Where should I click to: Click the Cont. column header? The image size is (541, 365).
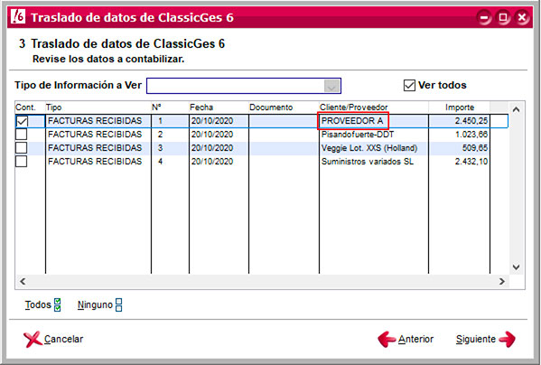[x=30, y=108]
